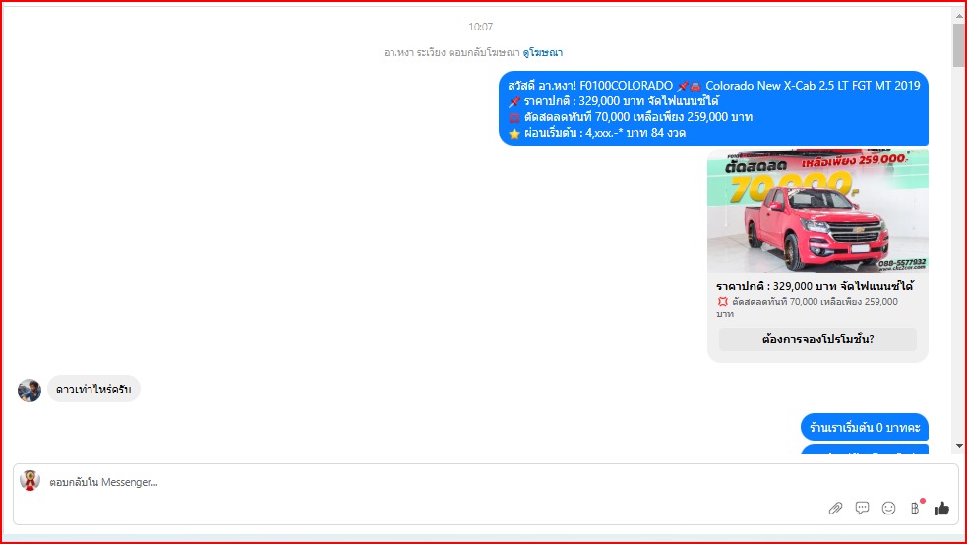This screenshot has width=967, height=544.
Task: Click the scrollbar down arrow
Action: point(959,446)
